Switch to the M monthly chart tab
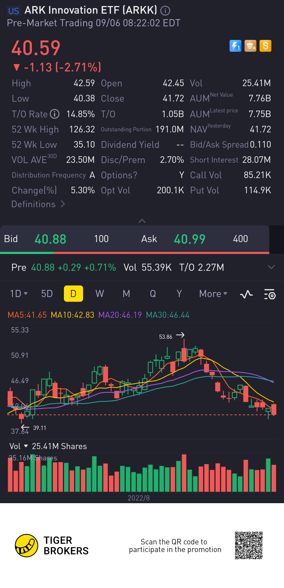284x588 pixels. 126,294
